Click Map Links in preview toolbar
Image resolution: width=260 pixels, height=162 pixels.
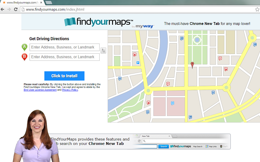coord(211,147)
